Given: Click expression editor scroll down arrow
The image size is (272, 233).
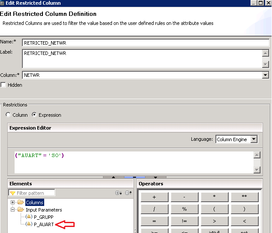Looking at the screenshot, I should [257, 170].
